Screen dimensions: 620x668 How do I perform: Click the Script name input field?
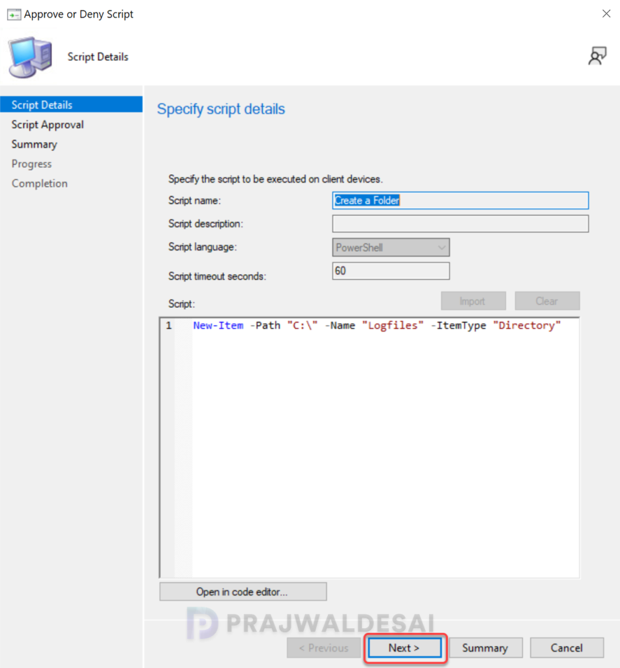click(460, 200)
